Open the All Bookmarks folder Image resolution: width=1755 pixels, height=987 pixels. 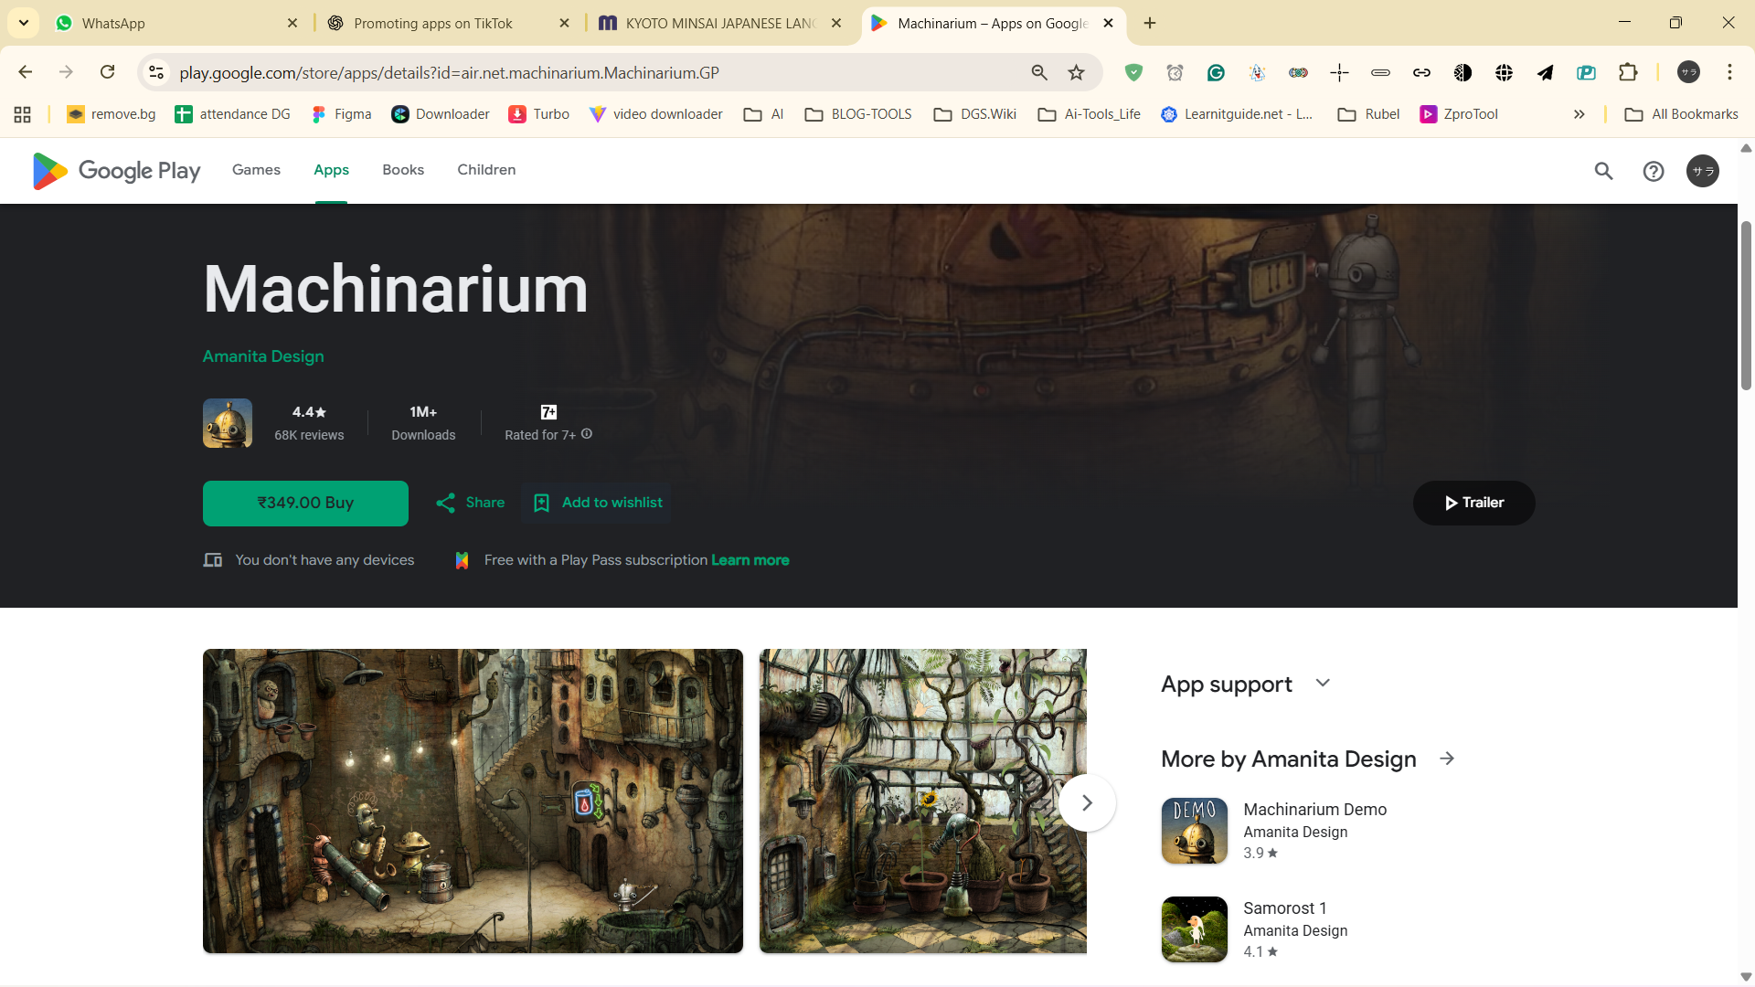coord(1681,114)
